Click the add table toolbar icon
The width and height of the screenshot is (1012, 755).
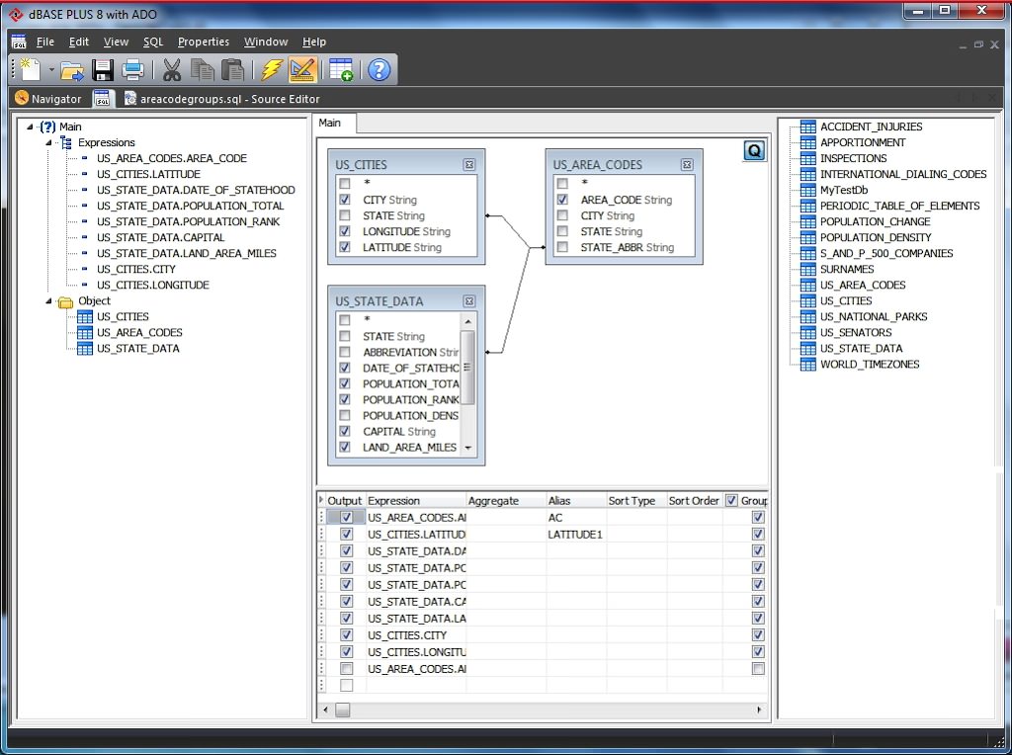[x=341, y=70]
